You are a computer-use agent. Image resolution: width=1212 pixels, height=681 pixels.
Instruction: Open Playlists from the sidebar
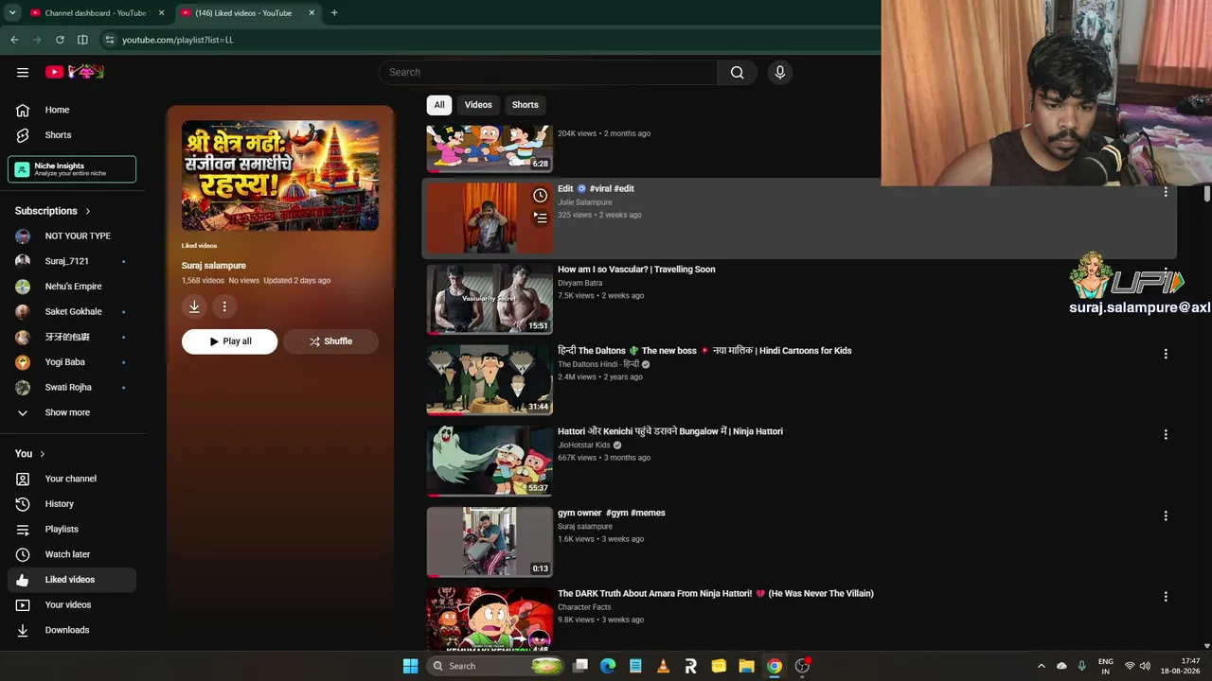(x=72, y=530)
